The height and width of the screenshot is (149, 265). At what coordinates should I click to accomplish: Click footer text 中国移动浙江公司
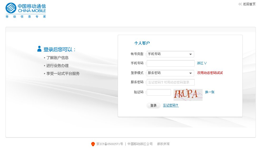[140, 144]
